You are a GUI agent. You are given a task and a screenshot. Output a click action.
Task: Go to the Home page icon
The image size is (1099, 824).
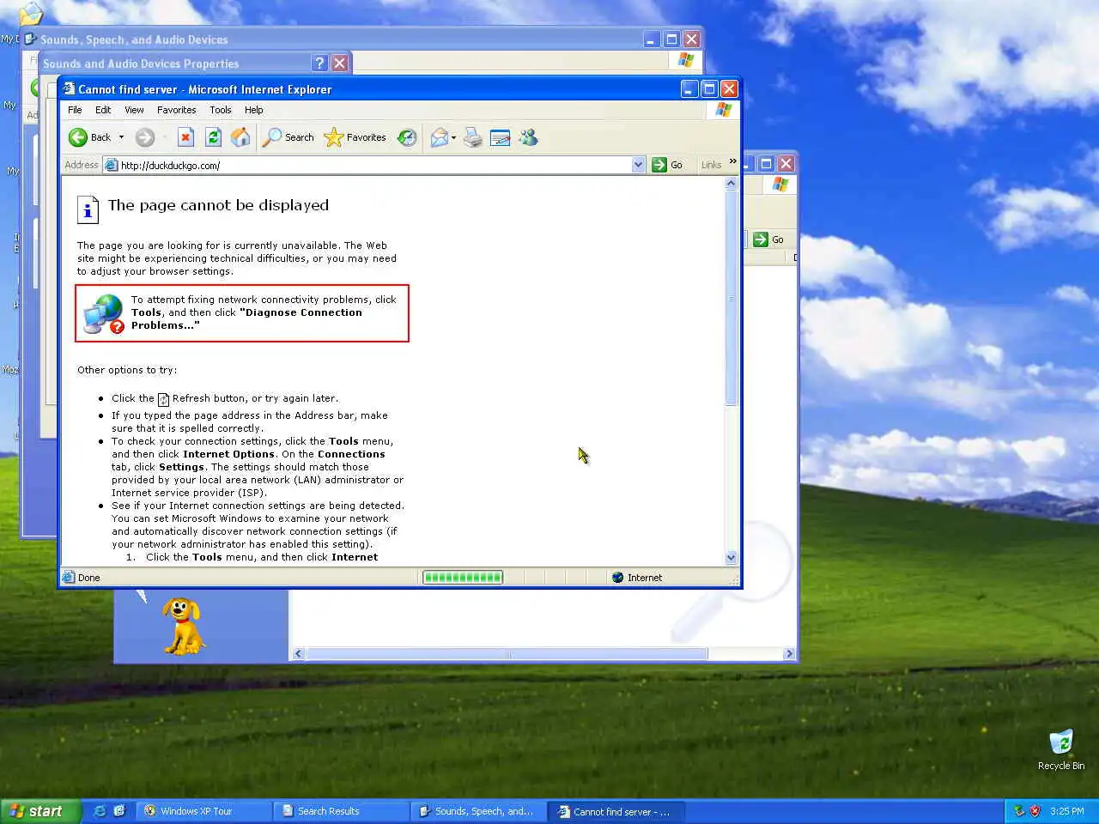(241, 137)
